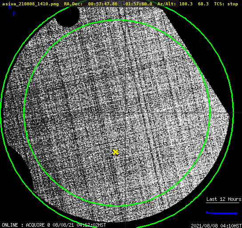The width and height of the screenshot is (242, 228).
Task: Click the blue N compass label
Action: point(10,7)
